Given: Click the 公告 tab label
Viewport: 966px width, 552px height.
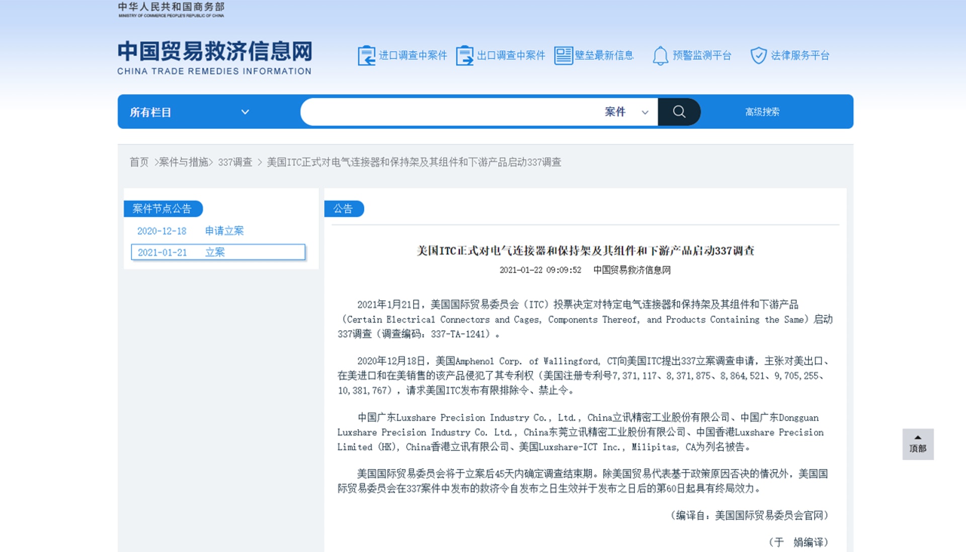Looking at the screenshot, I should [344, 209].
